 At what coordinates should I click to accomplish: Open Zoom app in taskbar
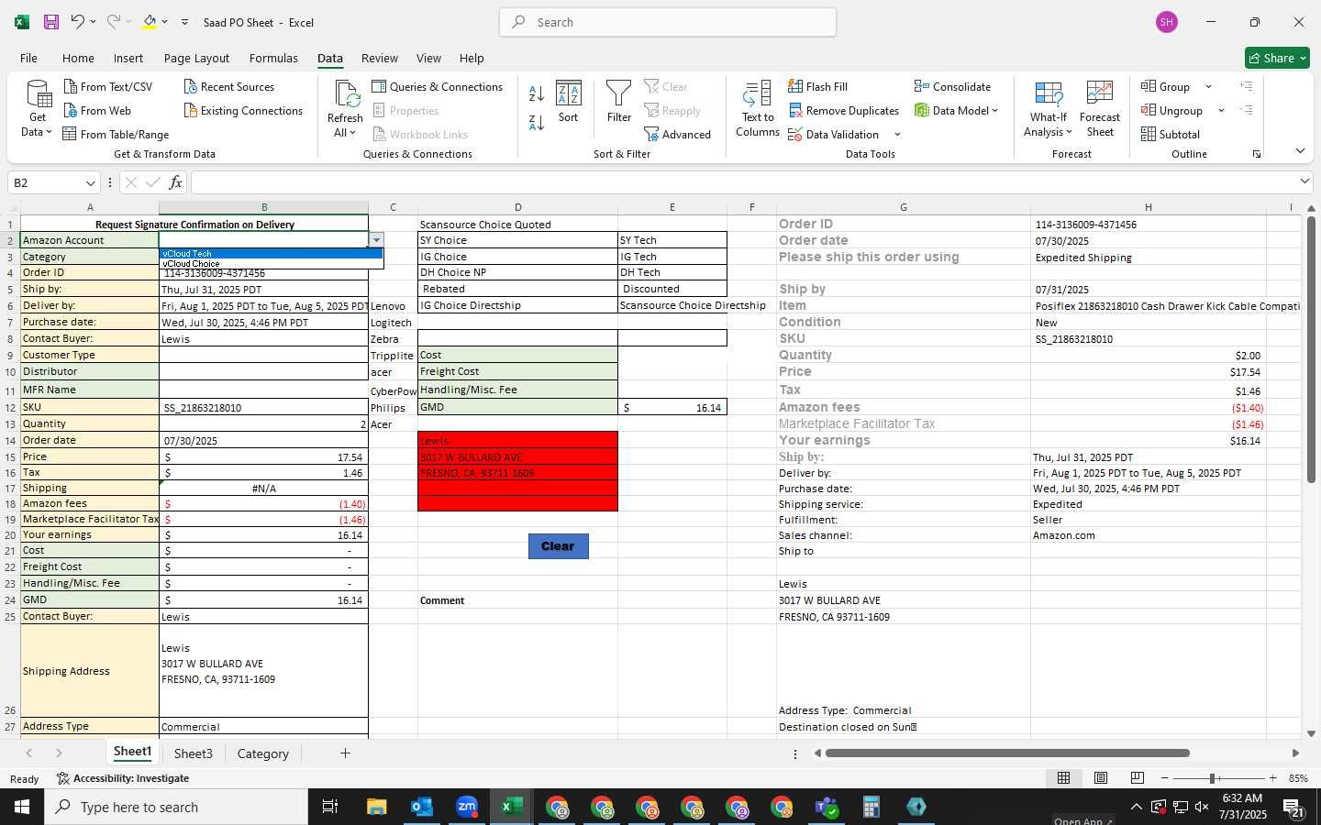[x=467, y=807]
